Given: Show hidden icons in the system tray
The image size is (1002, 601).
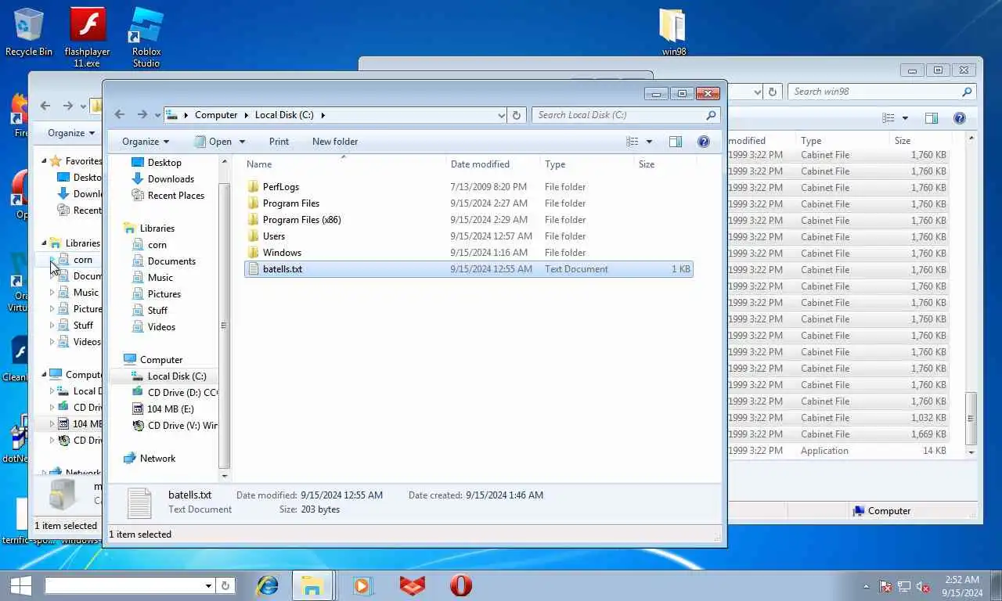Looking at the screenshot, I should (x=866, y=586).
